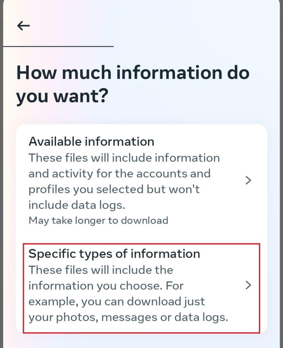283x348 pixels.
Task: Tap the Available information card title
Action: [92, 141]
